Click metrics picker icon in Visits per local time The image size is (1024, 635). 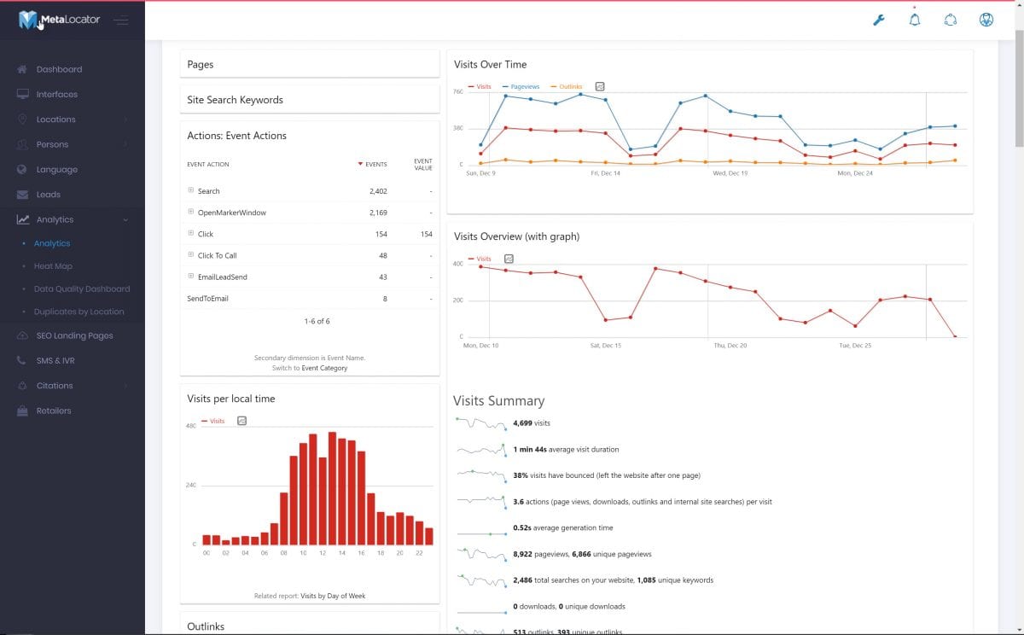[241, 421]
